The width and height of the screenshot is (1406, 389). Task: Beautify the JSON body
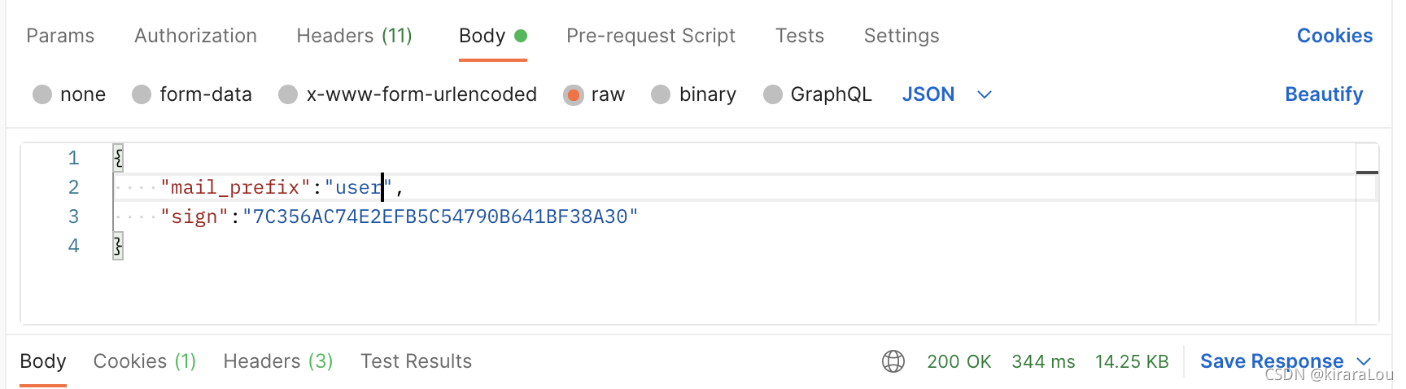pos(1323,94)
